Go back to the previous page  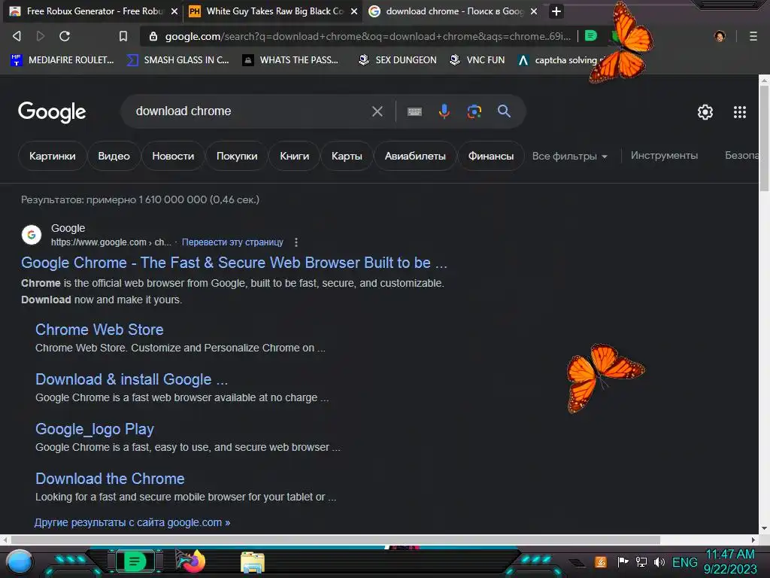pyautogui.click(x=17, y=36)
